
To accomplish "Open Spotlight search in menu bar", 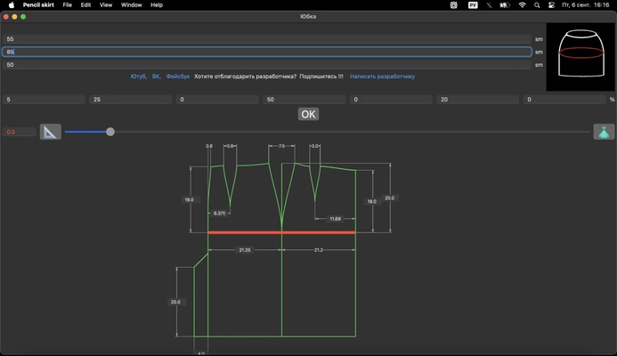I will [x=537, y=4].
